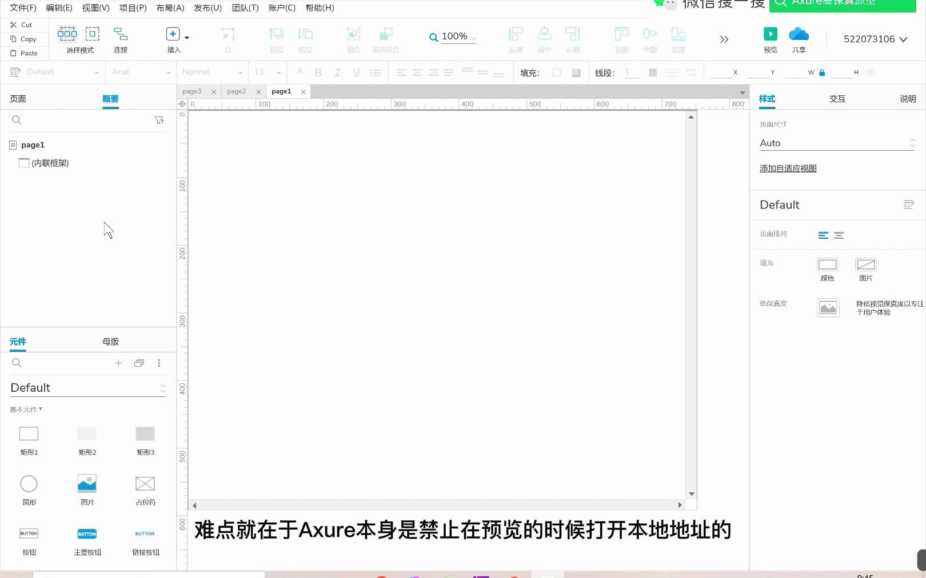This screenshot has width=926, height=578.
Task: Click the 线段 line color swatch
Action: pyautogui.click(x=653, y=73)
